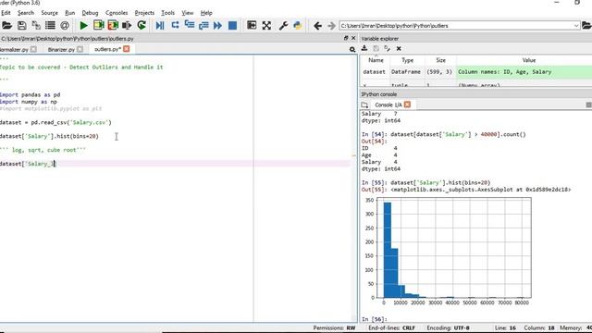Go back to previous cursor position
Screen dimensions: 592x333
(317, 26)
